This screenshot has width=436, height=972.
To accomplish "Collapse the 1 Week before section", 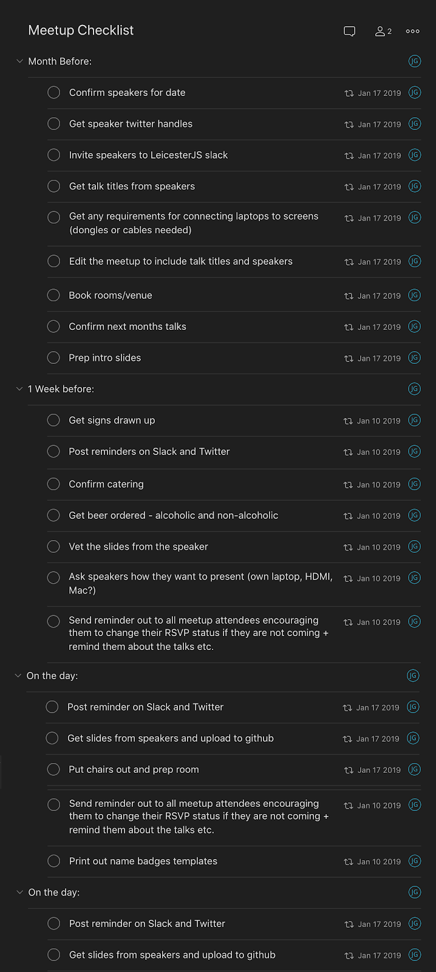I will 19,389.
